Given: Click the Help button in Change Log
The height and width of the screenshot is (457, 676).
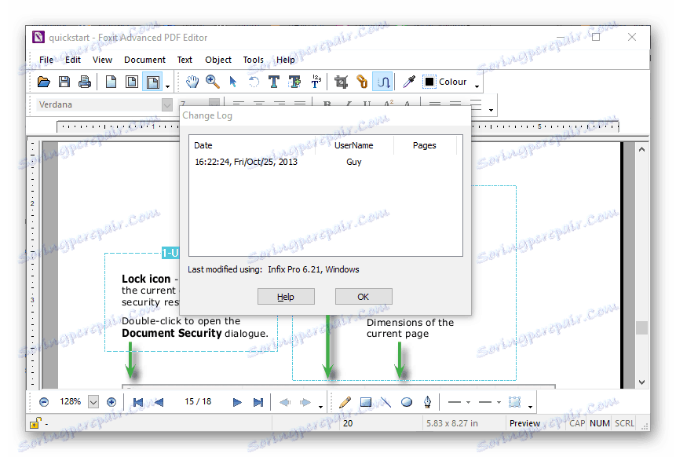Looking at the screenshot, I should [x=286, y=297].
